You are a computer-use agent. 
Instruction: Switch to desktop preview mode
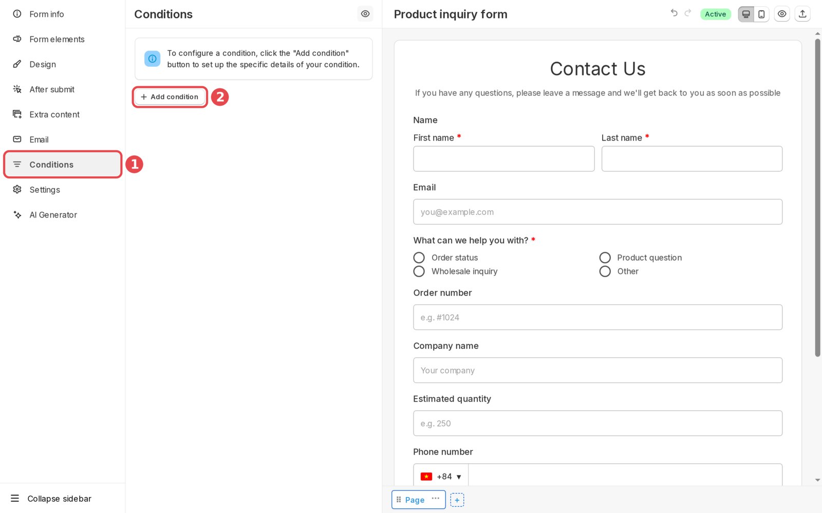(746, 14)
